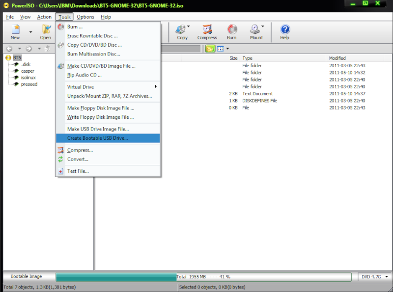Click the Test File menu icon

pyautogui.click(x=60, y=171)
